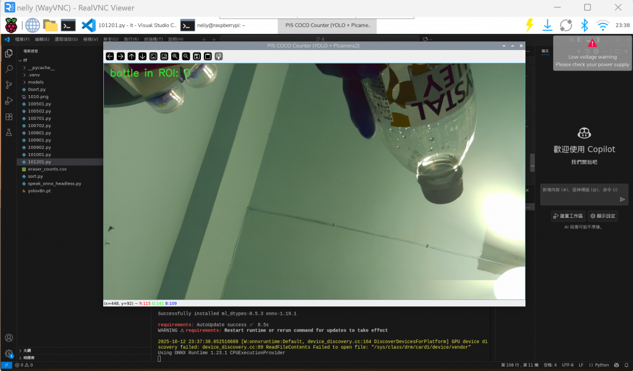Click the Copilot status icon in the status bar
633x371 pixels.
tap(616, 365)
